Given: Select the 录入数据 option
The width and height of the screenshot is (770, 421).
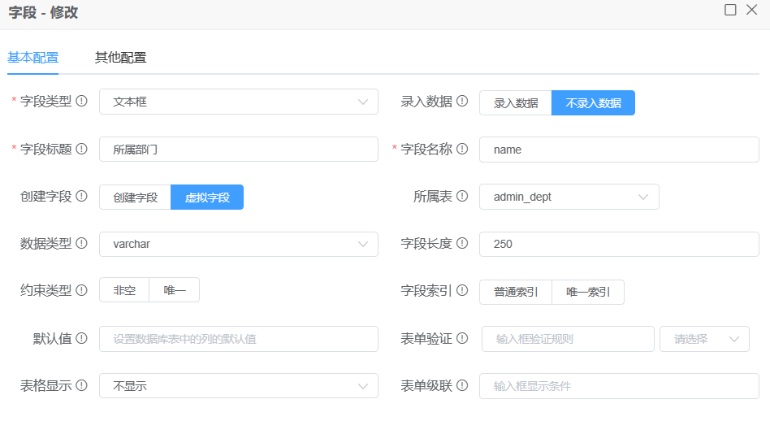Looking at the screenshot, I should 516,103.
